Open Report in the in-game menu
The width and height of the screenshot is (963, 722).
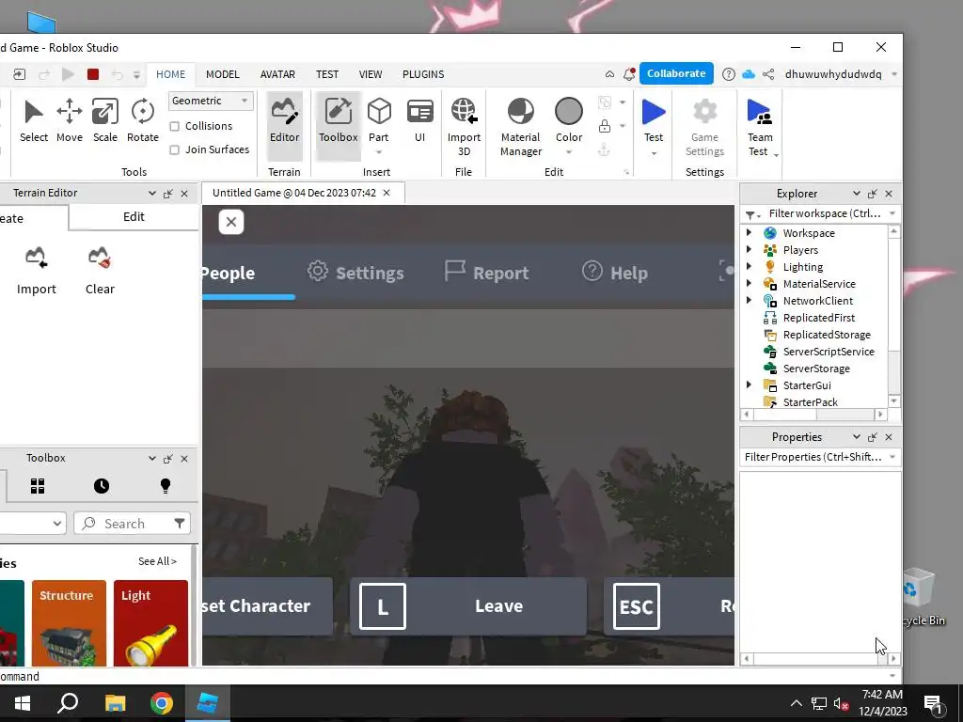486,273
